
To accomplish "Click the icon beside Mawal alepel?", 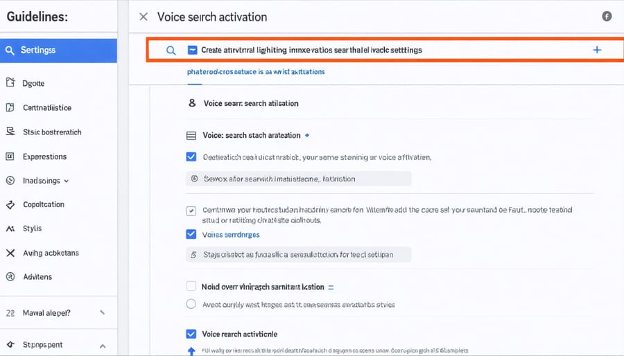I will tap(10, 313).
